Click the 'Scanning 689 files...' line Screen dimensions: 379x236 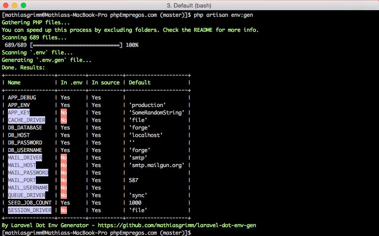(x=34, y=38)
